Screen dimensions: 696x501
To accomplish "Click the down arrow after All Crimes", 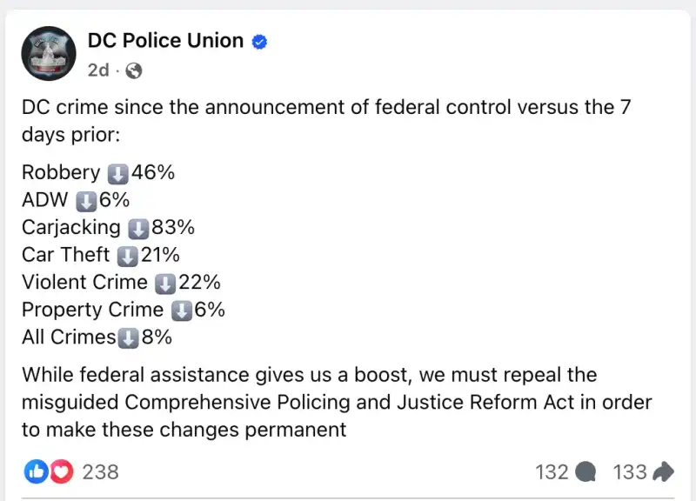I will (128, 337).
